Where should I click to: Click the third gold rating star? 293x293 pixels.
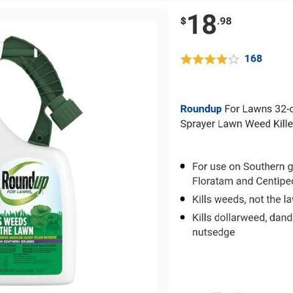coord(210,59)
